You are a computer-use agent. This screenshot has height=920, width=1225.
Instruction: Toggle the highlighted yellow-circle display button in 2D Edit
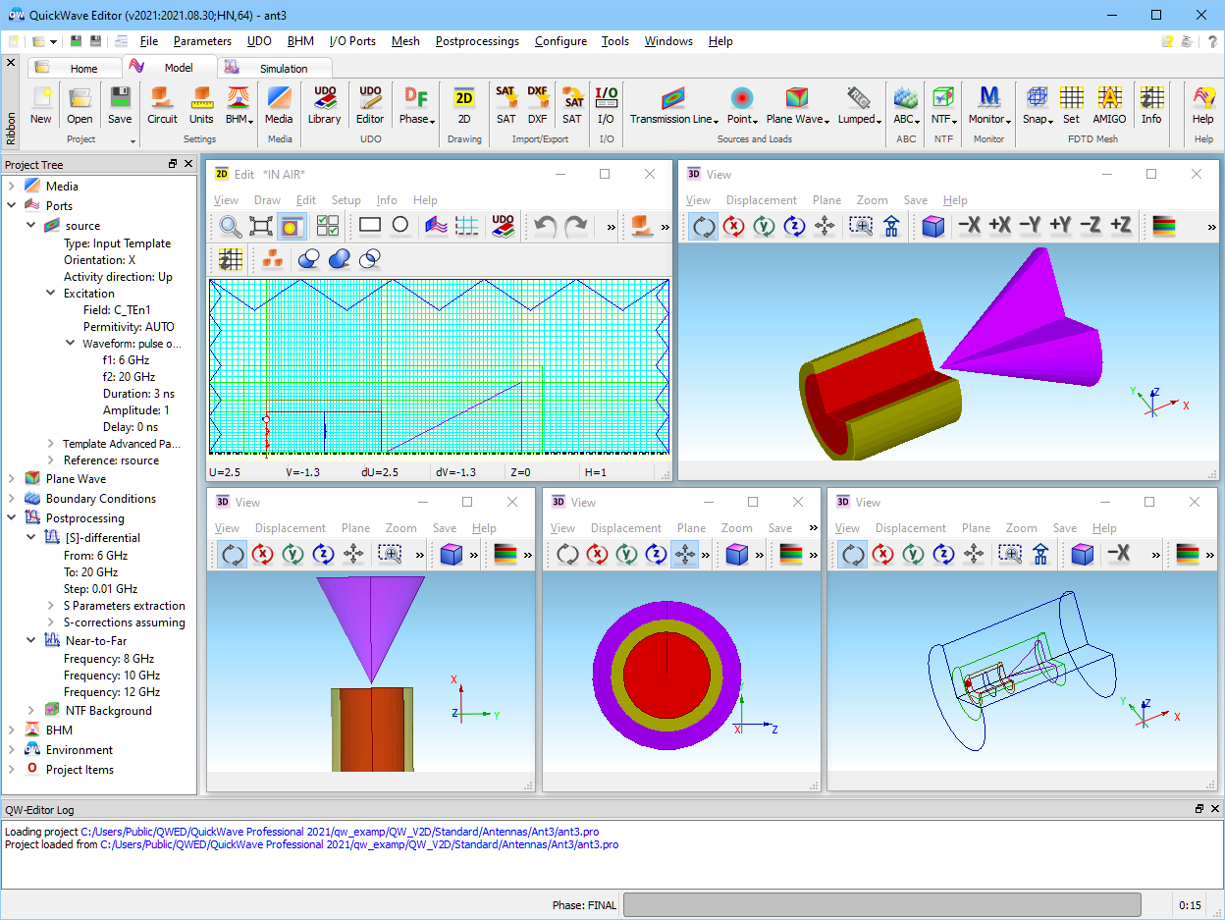[x=292, y=227]
